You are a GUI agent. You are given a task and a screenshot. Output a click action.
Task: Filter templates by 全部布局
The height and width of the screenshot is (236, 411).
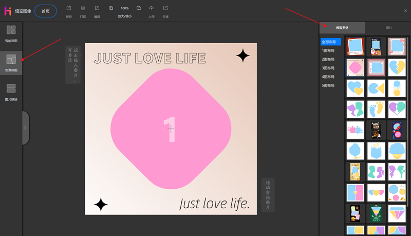330,42
